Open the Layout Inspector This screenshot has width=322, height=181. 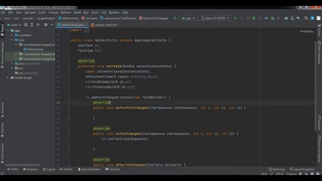click(302, 169)
